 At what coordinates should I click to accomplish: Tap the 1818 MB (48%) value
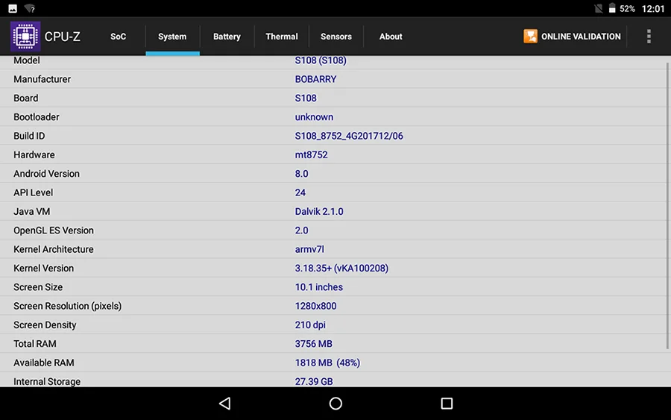pyautogui.click(x=327, y=363)
